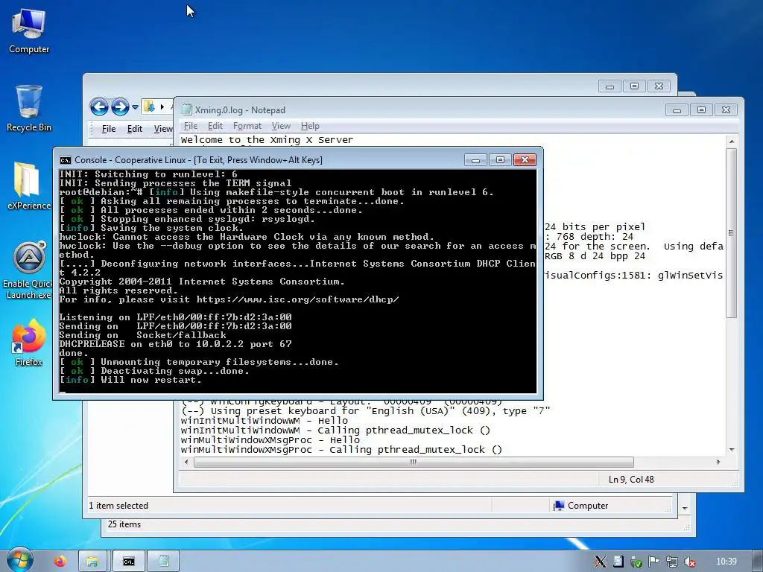Open the Windows Start menu orb
763x572 pixels.
(19, 560)
